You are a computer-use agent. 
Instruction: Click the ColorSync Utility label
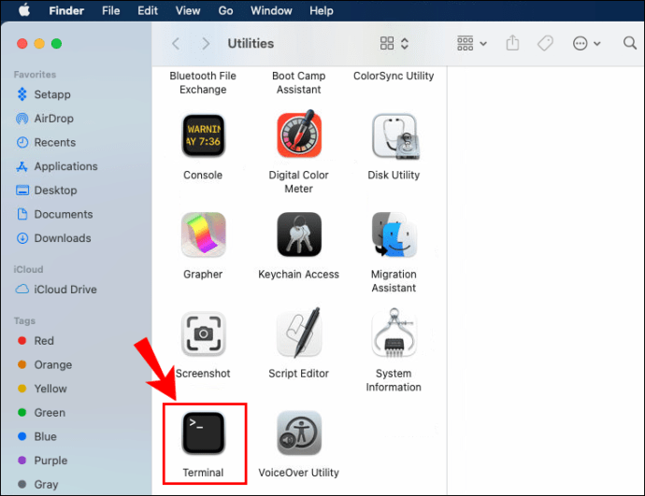click(394, 76)
